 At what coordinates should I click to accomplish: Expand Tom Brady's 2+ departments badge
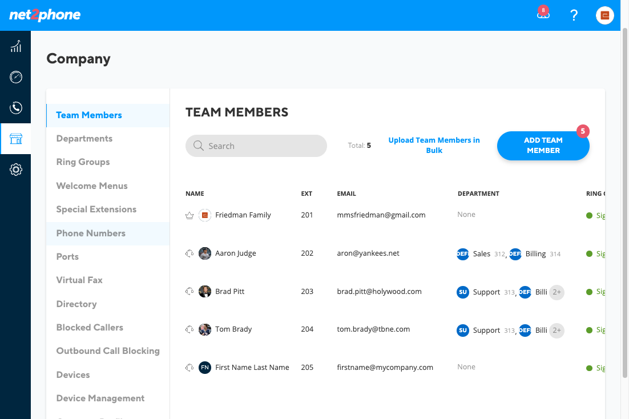557,331
